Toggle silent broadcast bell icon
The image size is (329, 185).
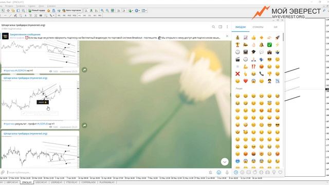click(210, 173)
